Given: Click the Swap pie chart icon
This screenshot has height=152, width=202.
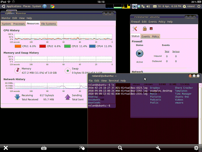Looking at the screenshot, I should coord(68,71).
